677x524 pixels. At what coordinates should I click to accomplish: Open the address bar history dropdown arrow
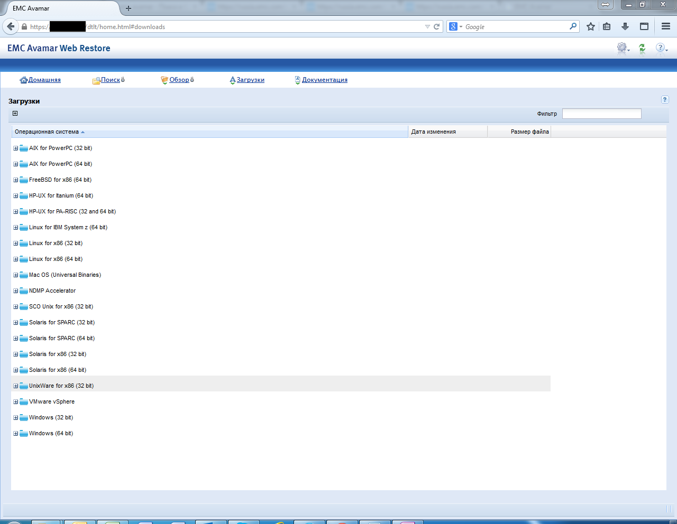pyautogui.click(x=427, y=26)
